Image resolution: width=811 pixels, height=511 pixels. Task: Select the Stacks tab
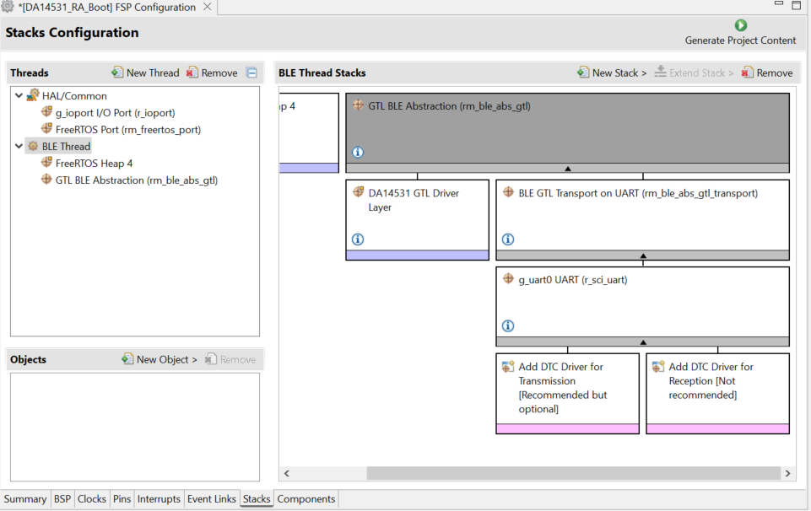coord(257,498)
